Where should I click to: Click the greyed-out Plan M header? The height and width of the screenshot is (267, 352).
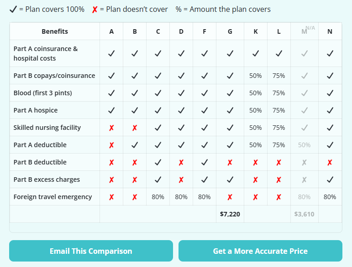pos(304,31)
